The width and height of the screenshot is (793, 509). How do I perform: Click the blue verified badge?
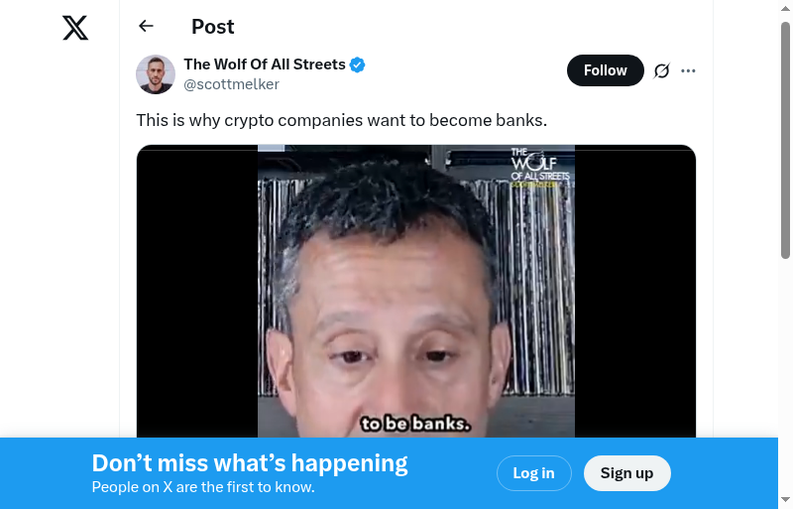point(358,64)
